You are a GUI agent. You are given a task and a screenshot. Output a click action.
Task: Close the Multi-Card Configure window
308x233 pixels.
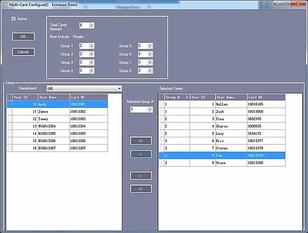(298, 4)
